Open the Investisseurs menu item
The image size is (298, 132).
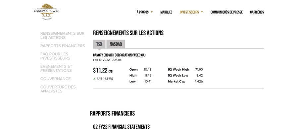pos(189,12)
